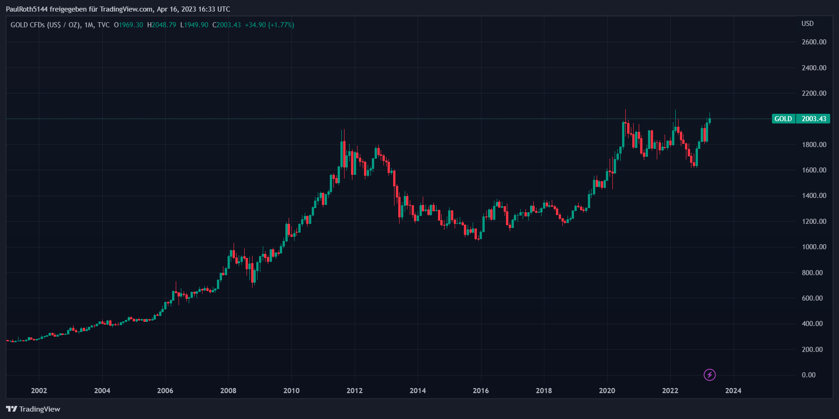
Task: Click the 1600.00 price axis label
Action: coord(814,170)
